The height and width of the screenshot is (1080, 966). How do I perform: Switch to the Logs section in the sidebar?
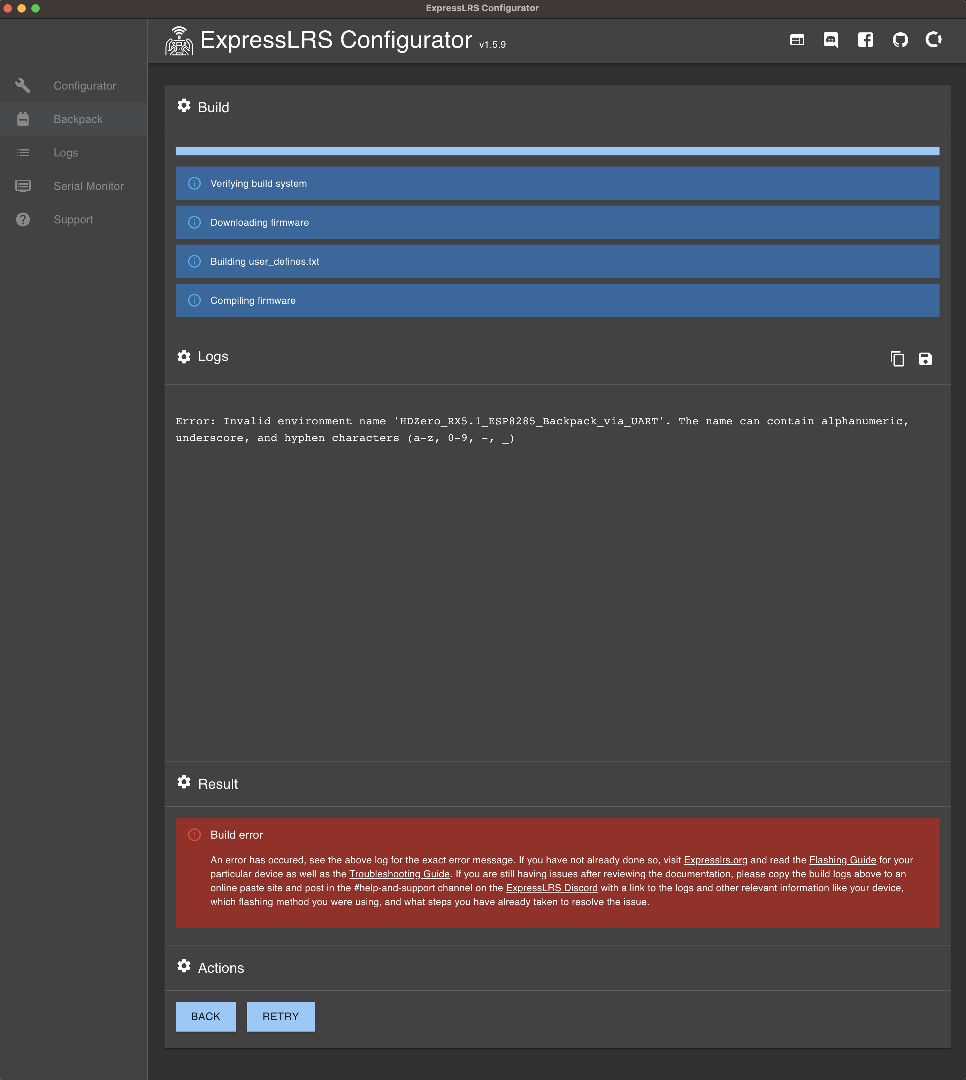coord(23,152)
